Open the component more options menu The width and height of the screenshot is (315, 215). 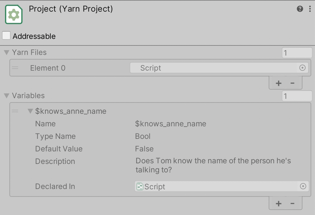tap(310, 9)
